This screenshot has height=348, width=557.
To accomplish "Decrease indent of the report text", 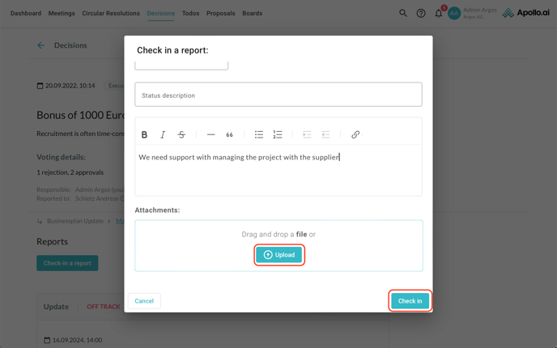I will pos(325,134).
